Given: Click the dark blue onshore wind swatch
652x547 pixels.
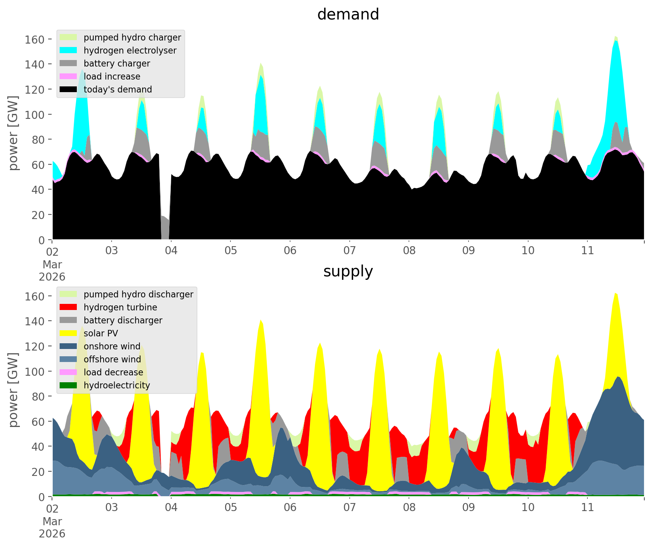Looking at the screenshot, I should (x=68, y=346).
